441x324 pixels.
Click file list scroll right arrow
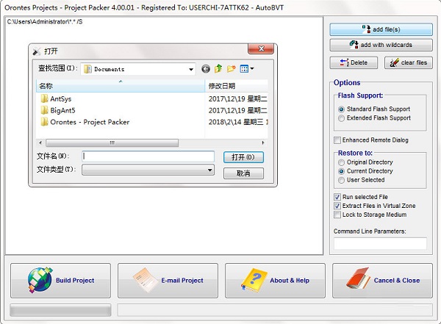click(x=263, y=143)
